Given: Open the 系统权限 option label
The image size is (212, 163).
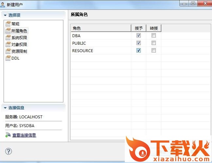Looking at the screenshot, I should pyautogui.click(x=19, y=37).
